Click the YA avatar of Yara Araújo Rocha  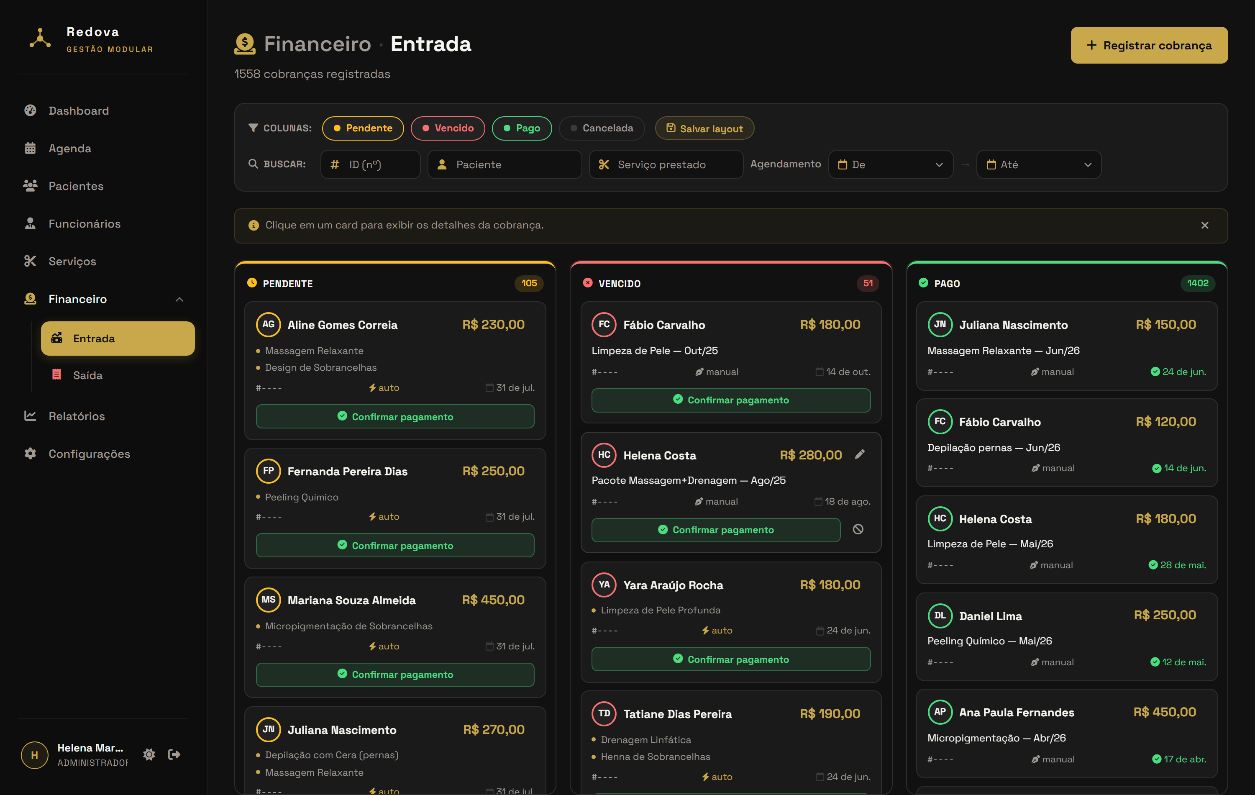(604, 585)
